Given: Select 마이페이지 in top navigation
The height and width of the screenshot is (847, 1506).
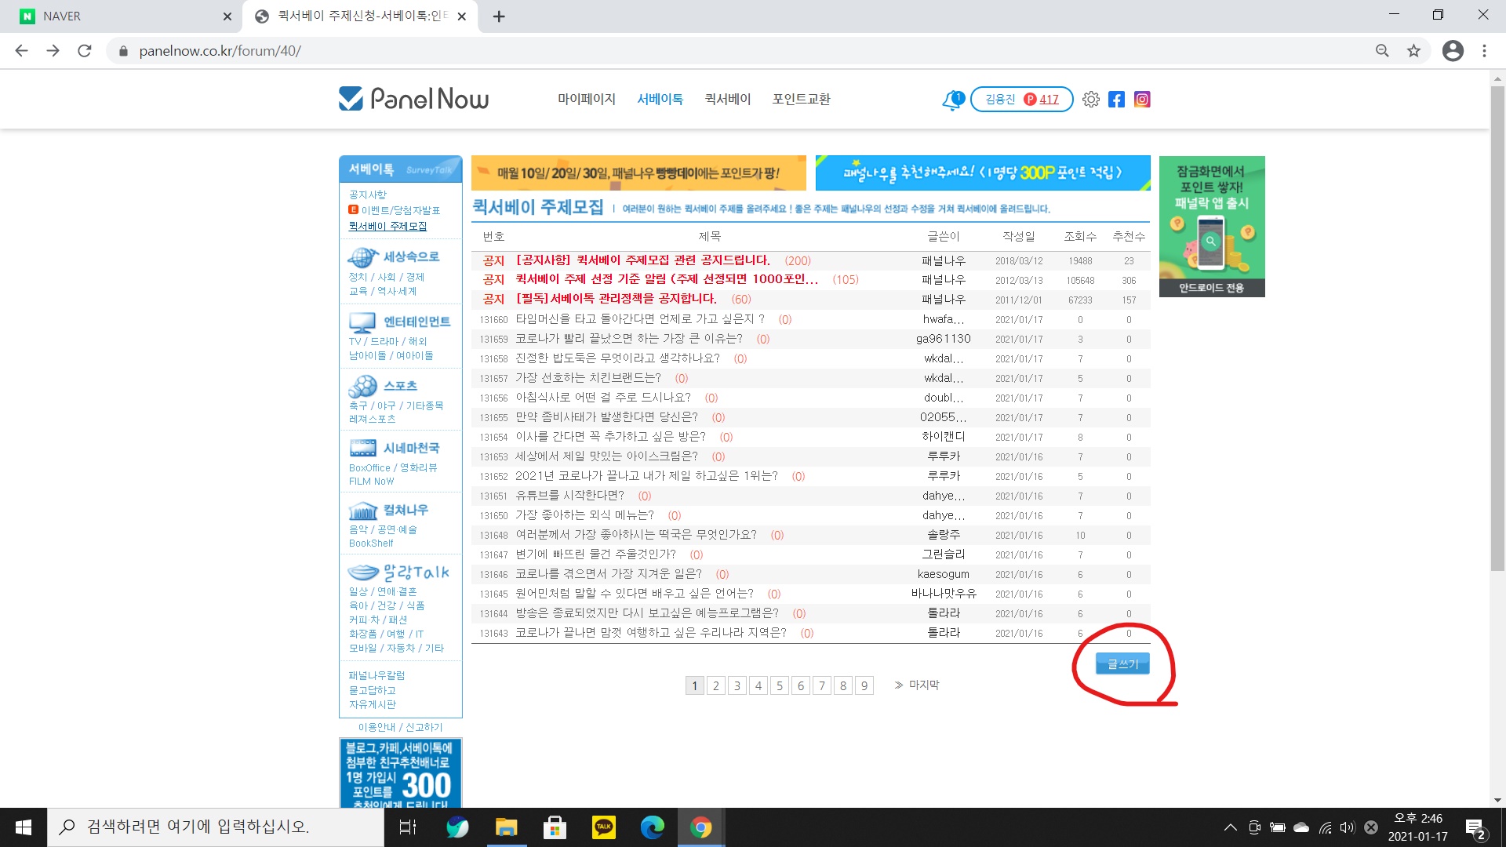Looking at the screenshot, I should point(586,99).
